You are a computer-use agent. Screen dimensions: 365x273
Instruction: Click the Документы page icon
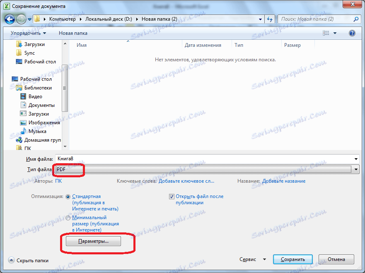click(x=23, y=105)
